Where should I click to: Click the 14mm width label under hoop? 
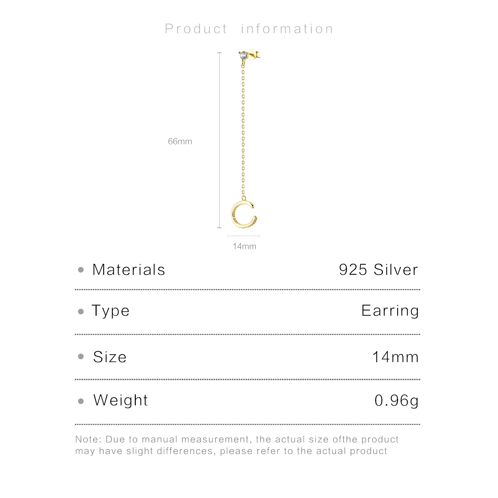click(244, 246)
